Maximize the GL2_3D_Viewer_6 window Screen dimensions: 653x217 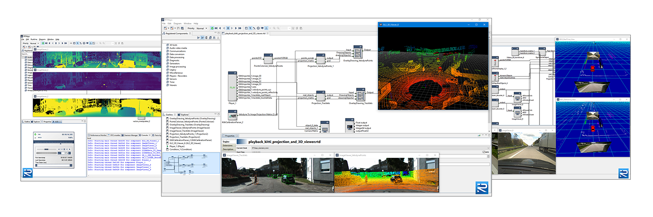[x=476, y=25]
